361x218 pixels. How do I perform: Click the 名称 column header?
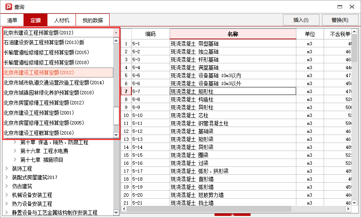(233, 34)
